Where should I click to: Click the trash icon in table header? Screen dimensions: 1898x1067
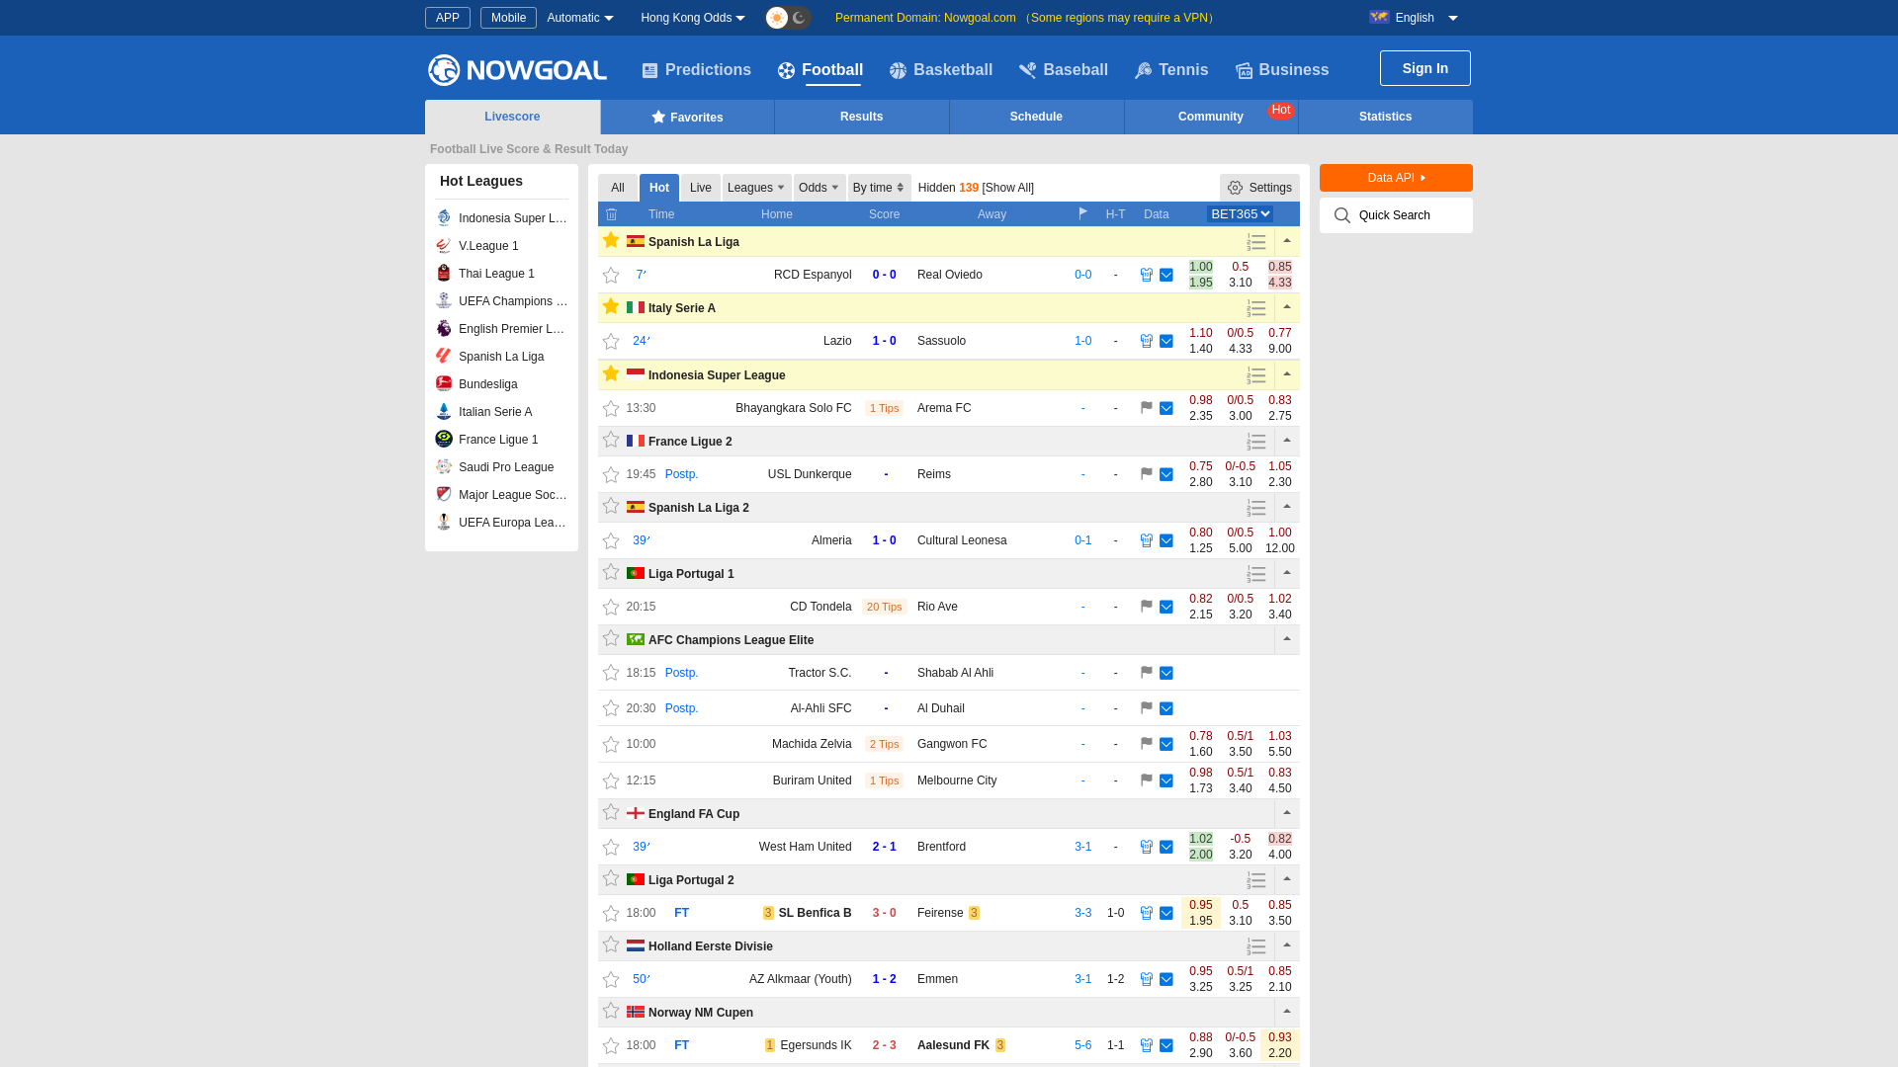click(x=612, y=214)
